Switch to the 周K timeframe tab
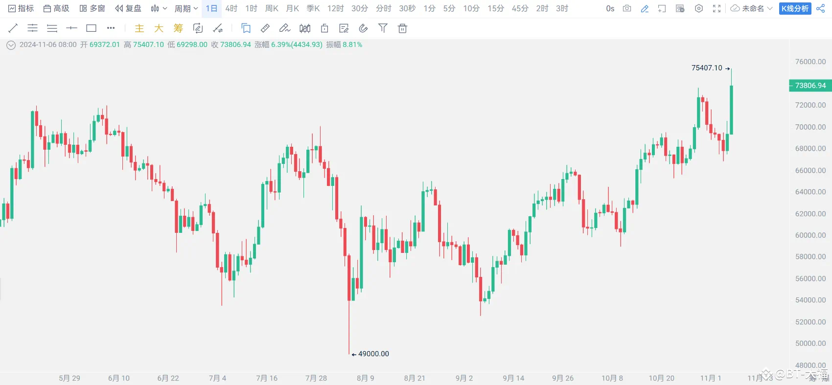The width and height of the screenshot is (832, 385). [272, 8]
